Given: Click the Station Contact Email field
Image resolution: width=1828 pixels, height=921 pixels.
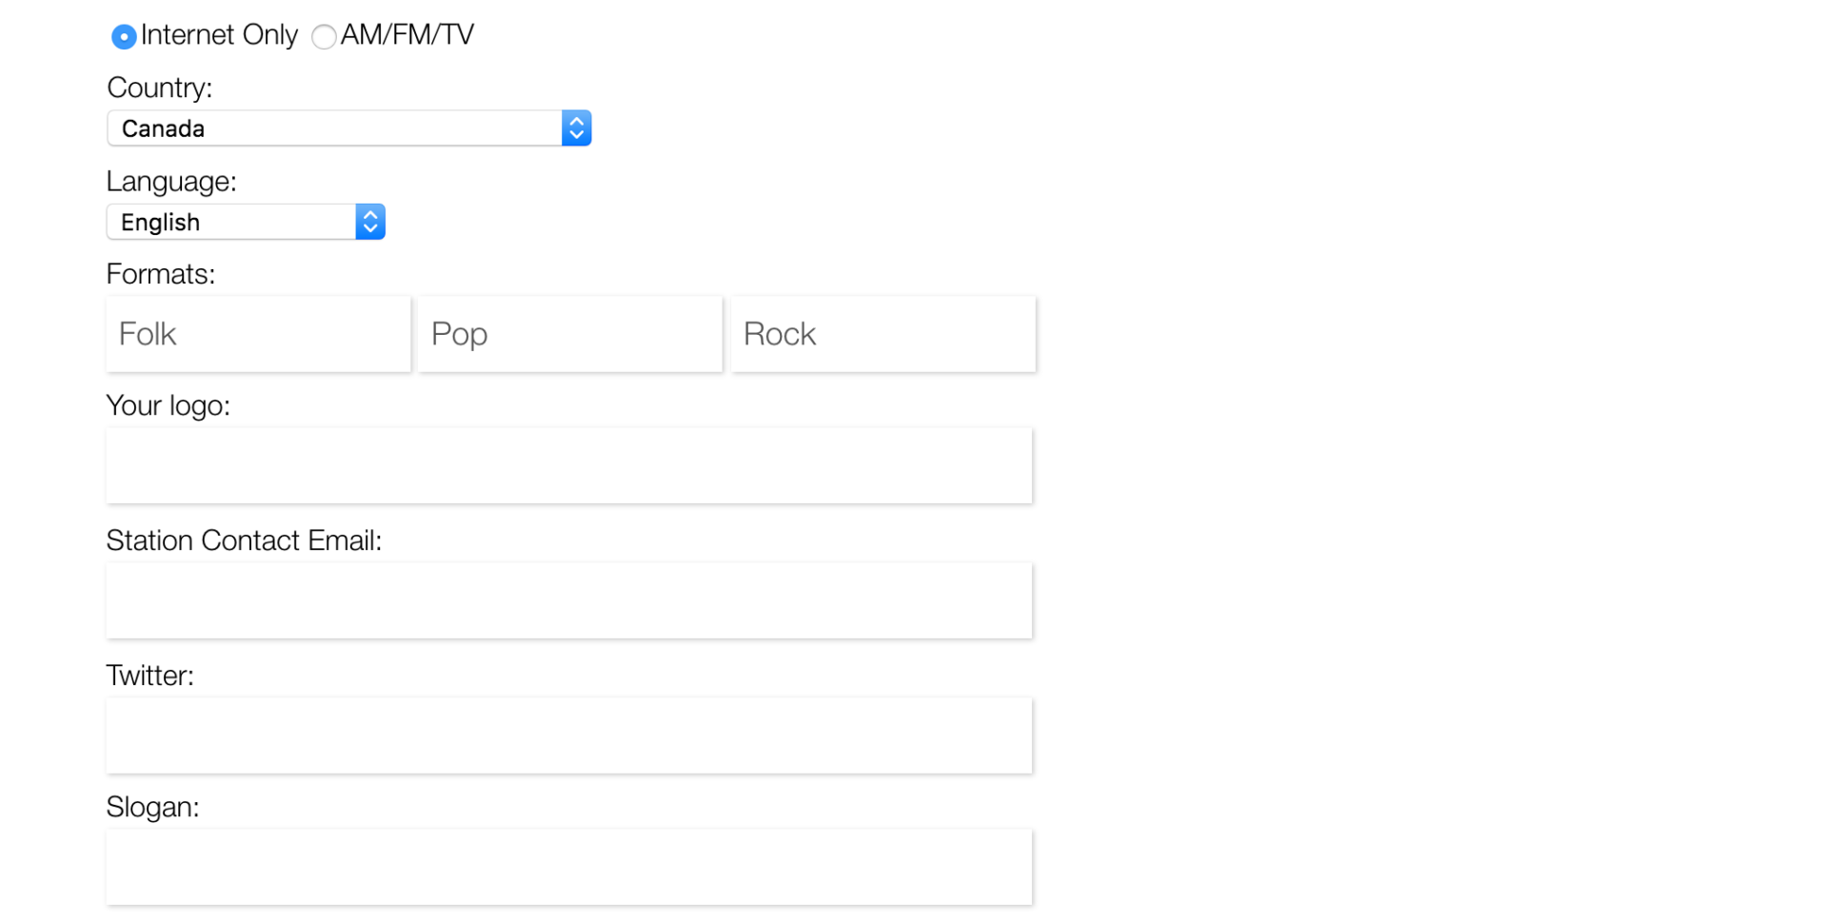Looking at the screenshot, I should click(x=568, y=600).
